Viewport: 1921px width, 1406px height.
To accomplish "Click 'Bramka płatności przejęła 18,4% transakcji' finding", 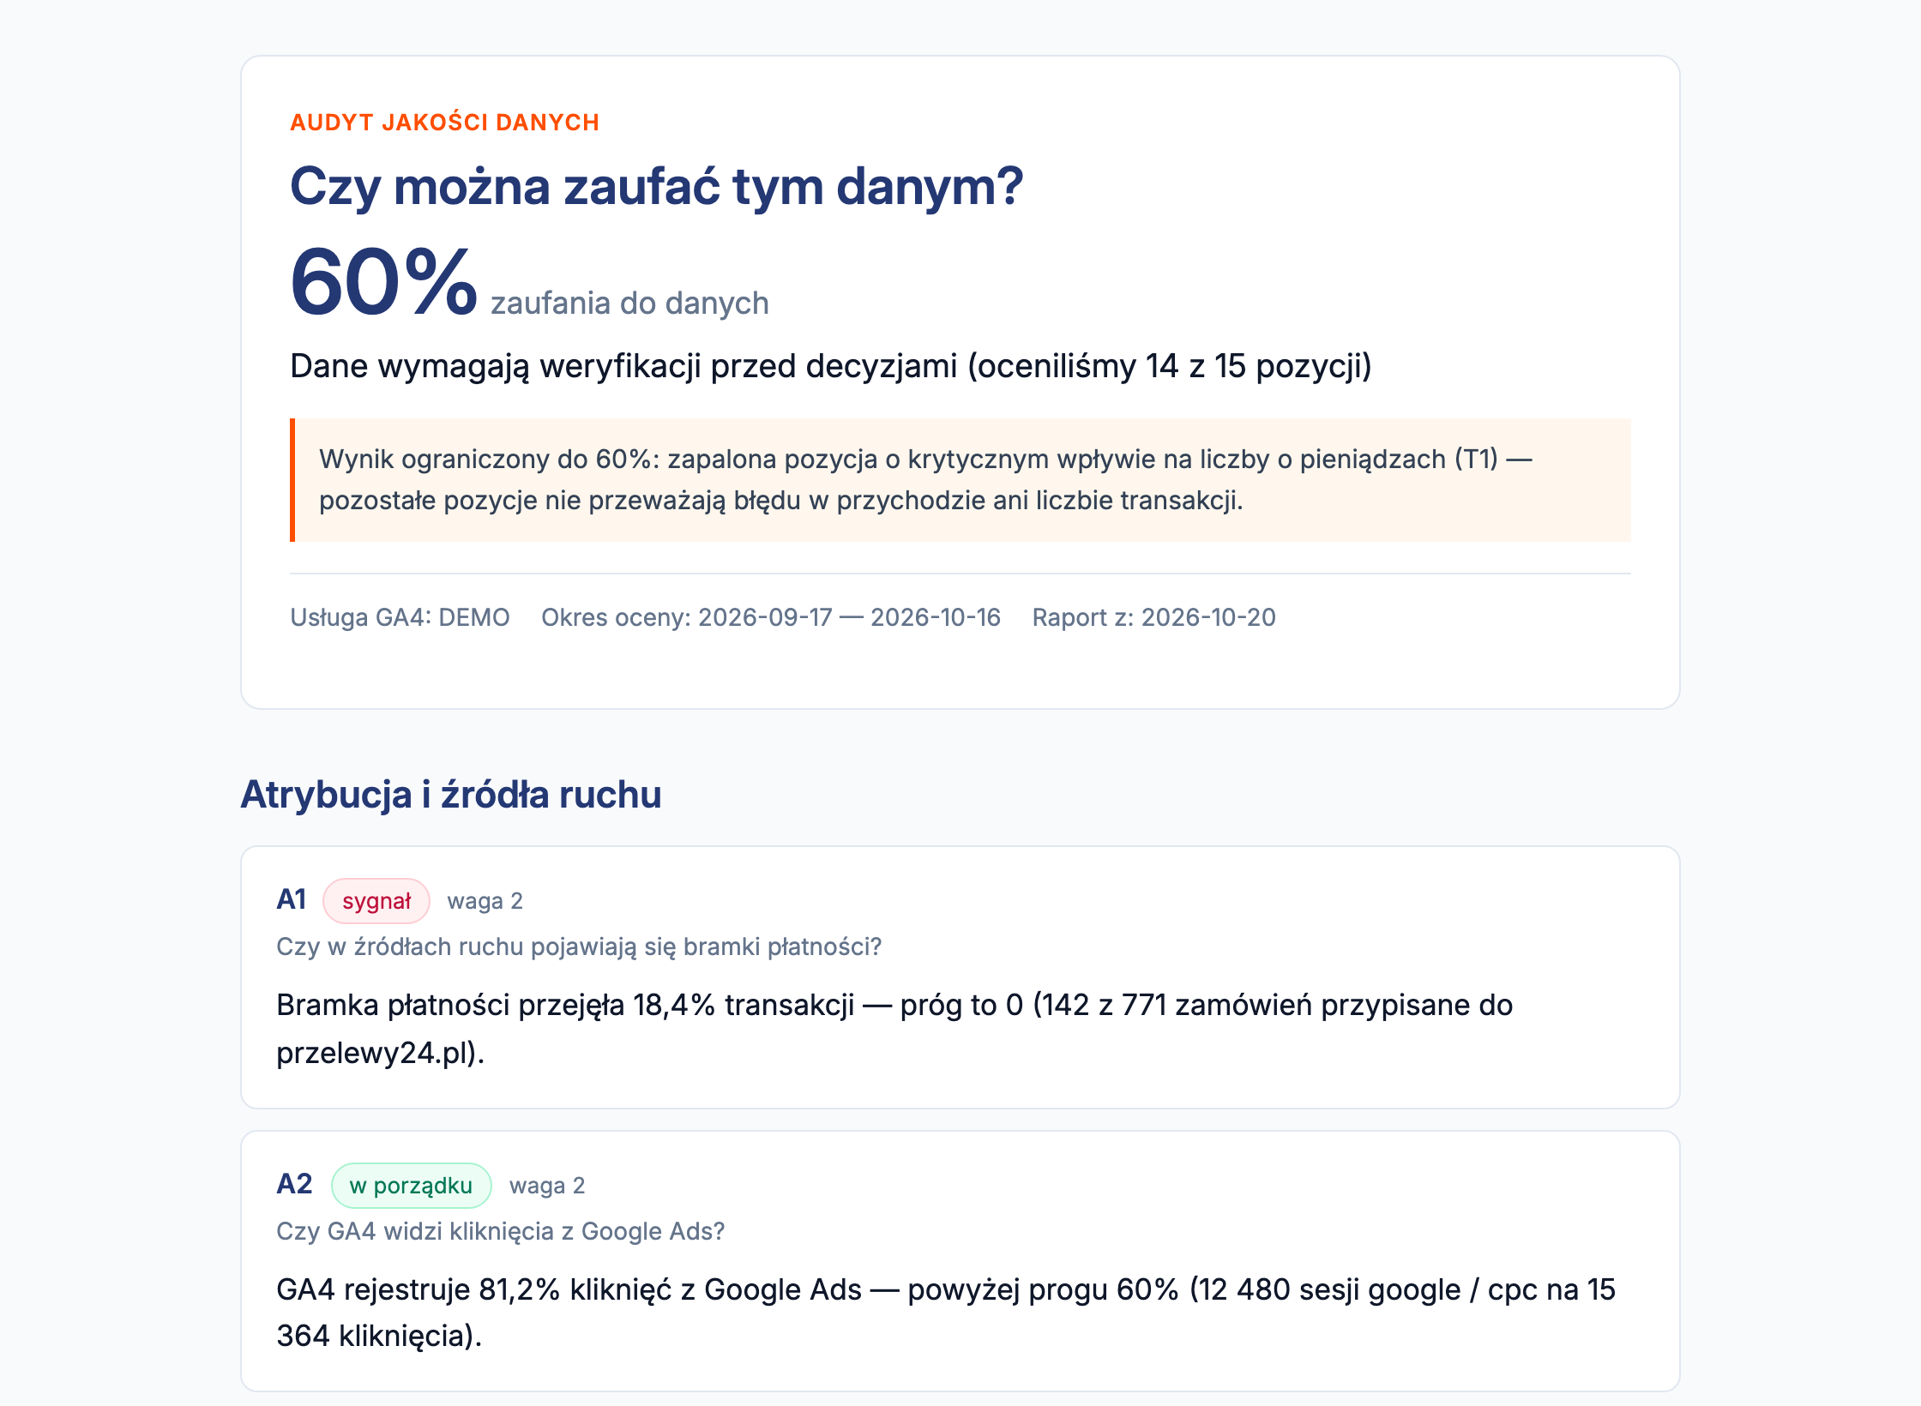I will pos(894,1028).
